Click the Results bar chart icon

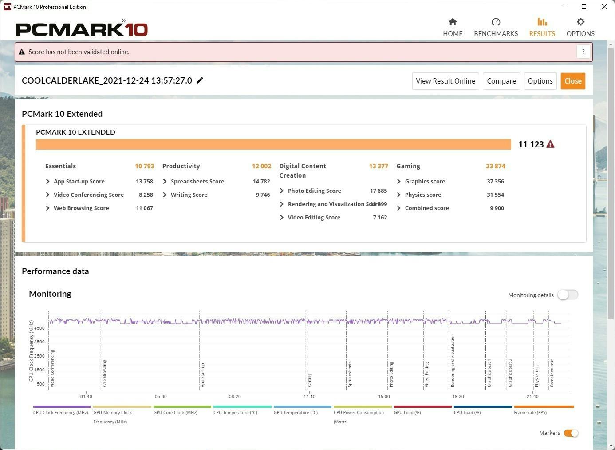pyautogui.click(x=542, y=22)
